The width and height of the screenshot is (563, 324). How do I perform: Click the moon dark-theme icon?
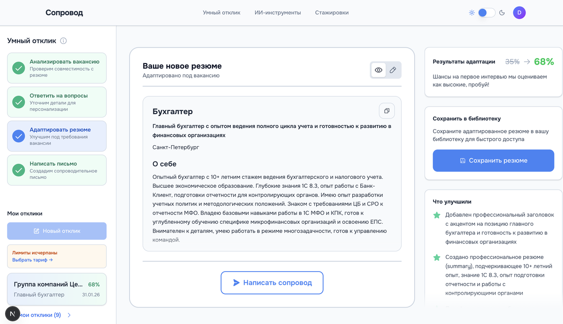coord(502,13)
